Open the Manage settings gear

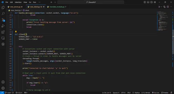pyautogui.click(x=3, y=88)
